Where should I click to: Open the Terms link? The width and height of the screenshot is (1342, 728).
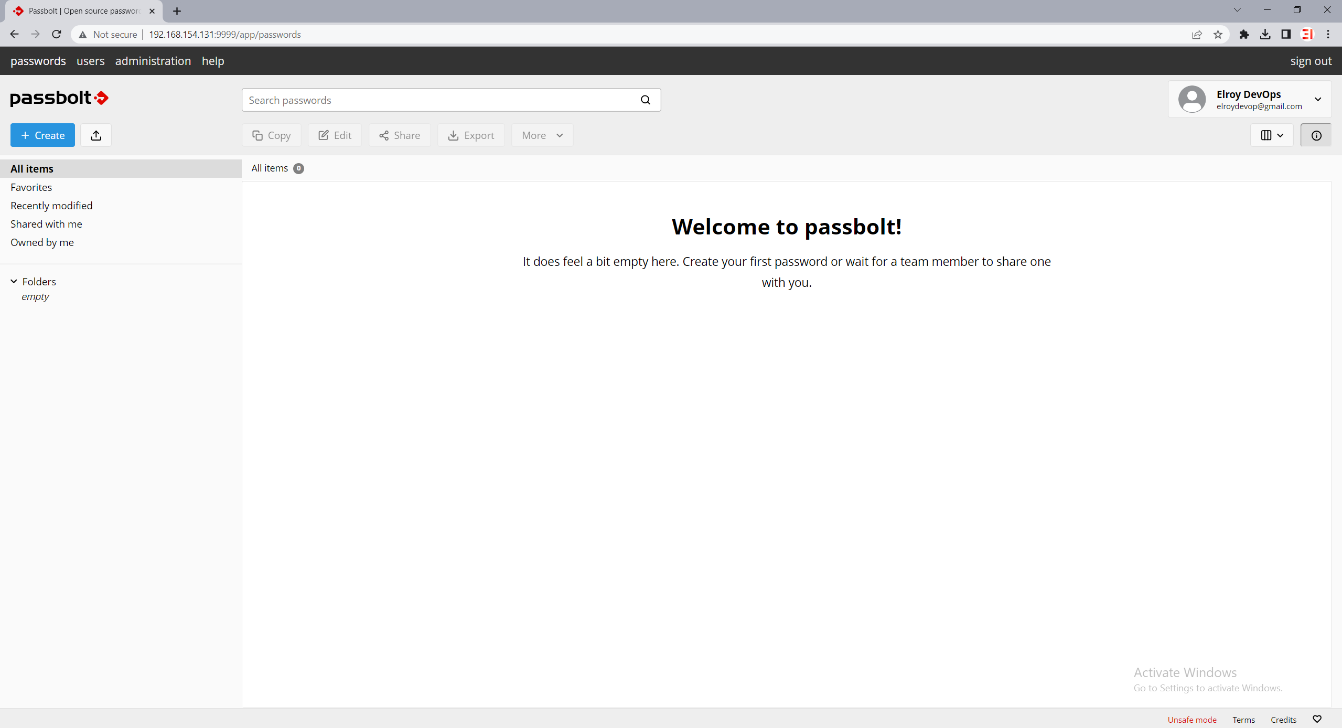pyautogui.click(x=1243, y=720)
